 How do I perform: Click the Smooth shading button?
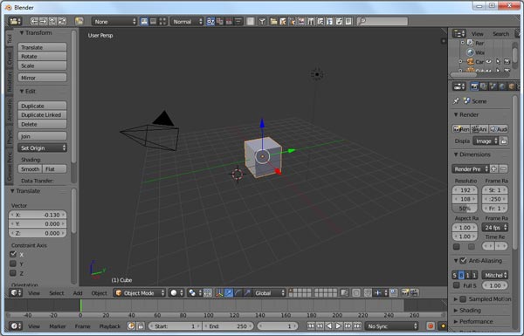(30, 169)
